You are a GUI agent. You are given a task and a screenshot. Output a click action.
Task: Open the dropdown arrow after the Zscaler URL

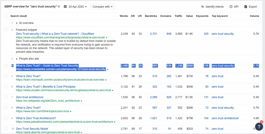[x=113, y=90]
